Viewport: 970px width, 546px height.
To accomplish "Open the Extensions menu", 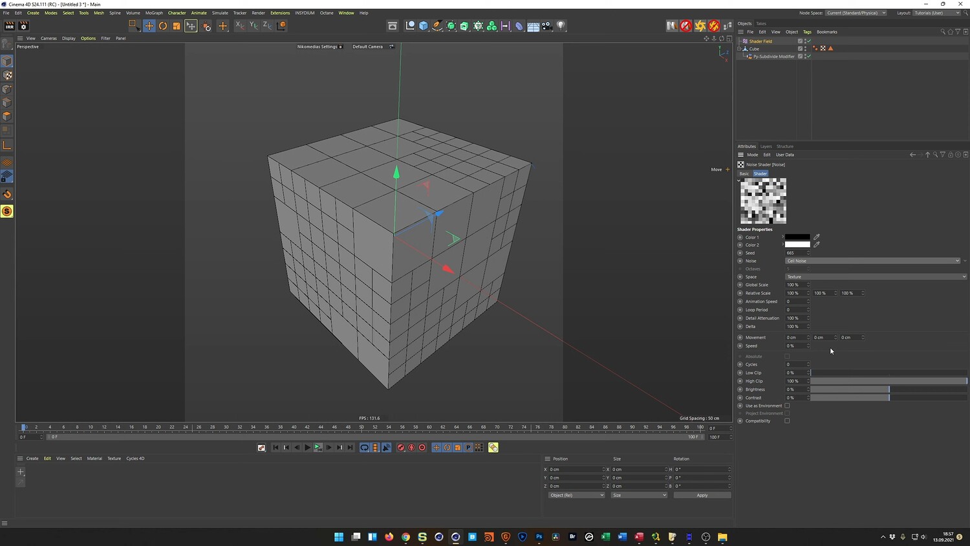I will tap(280, 13).
